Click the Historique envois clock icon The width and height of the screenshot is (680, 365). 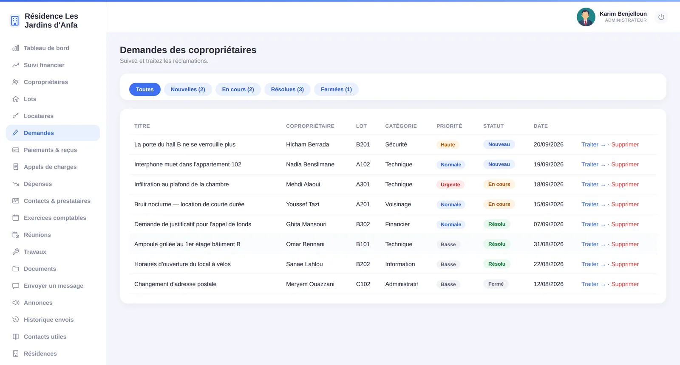coord(16,320)
